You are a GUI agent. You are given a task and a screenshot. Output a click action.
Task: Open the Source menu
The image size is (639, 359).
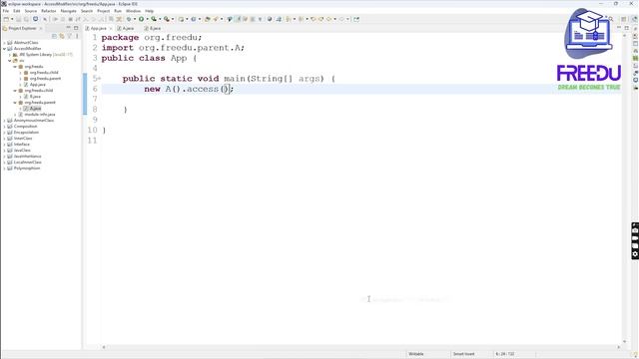pyautogui.click(x=31, y=11)
